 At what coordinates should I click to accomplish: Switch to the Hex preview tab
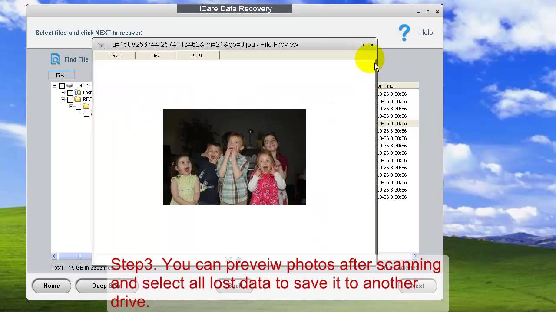point(156,55)
